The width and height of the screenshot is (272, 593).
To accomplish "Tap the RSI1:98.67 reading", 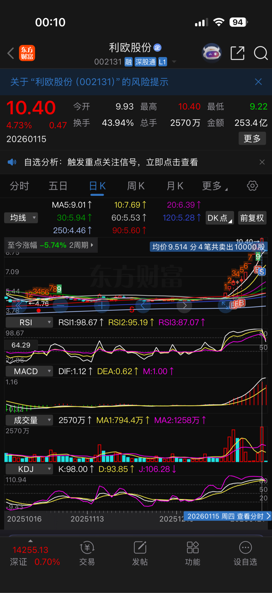I will [81, 322].
